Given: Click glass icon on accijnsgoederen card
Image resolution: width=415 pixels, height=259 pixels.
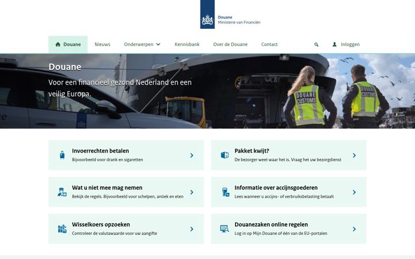Looking at the screenshot, I should (x=225, y=192).
